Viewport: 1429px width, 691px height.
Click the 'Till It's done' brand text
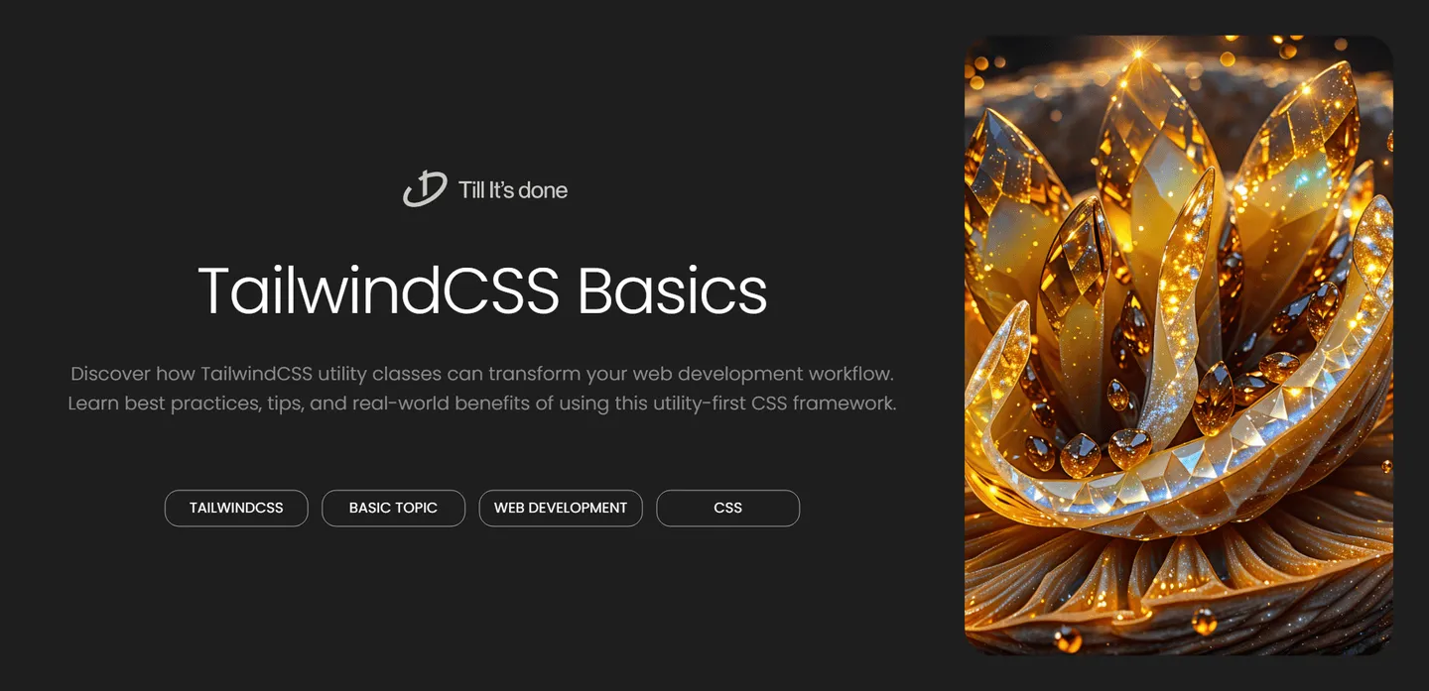point(513,189)
